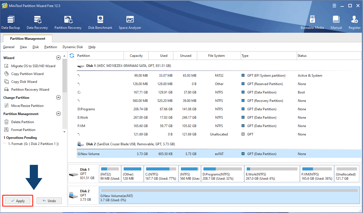Select F:VM(NTFS) block in disk map
Screen dimensions: 363x213
point(317,174)
